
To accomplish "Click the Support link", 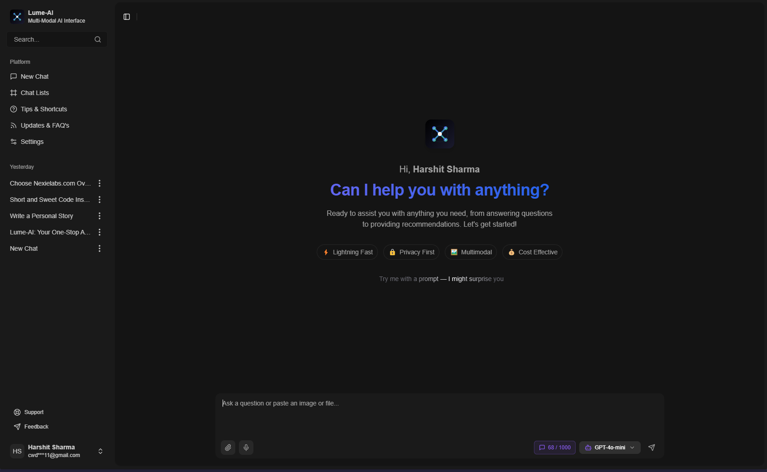I will click(x=29, y=412).
